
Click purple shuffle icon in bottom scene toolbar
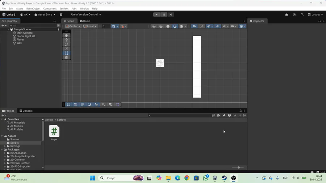[x=117, y=105]
